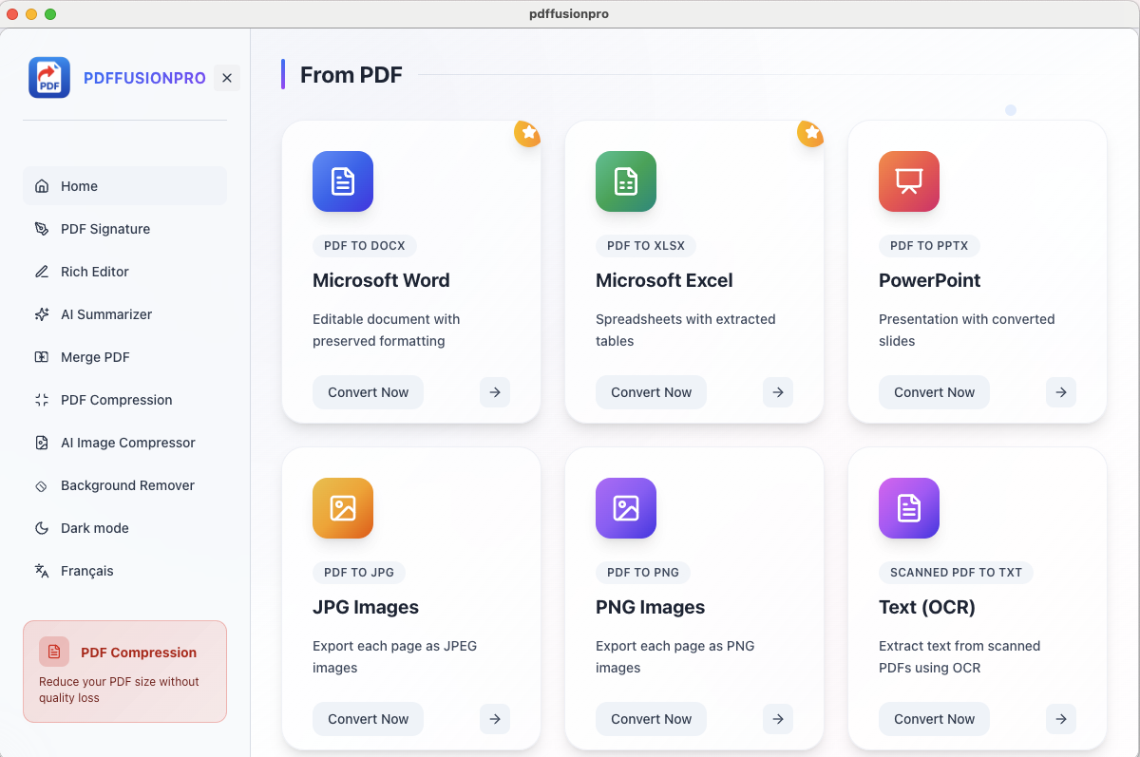Screen dimensions: 1140x757
Task: Open the arrow button on PowerPoint card
Action: tap(1061, 392)
